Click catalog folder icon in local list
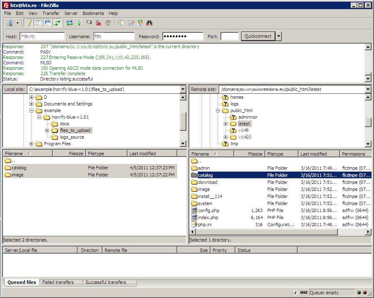 (8, 168)
